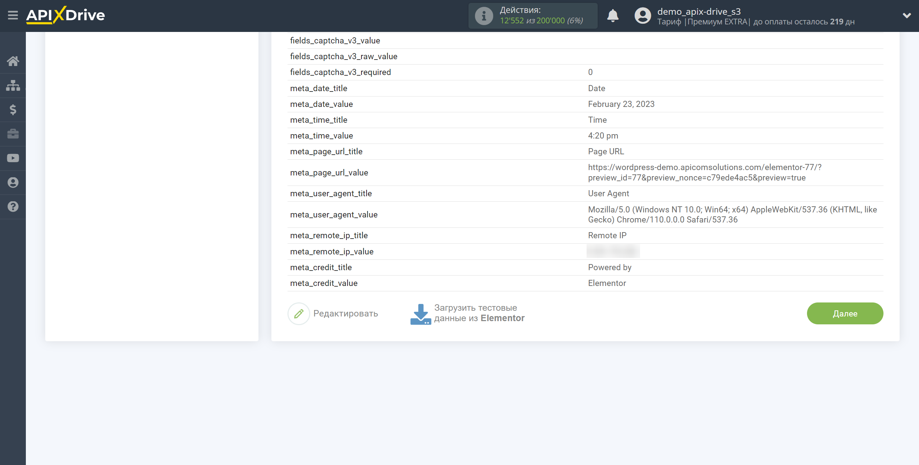Image resolution: width=919 pixels, height=465 pixels.
Task: Open the connections sitemap sidebar icon
Action: (x=13, y=85)
